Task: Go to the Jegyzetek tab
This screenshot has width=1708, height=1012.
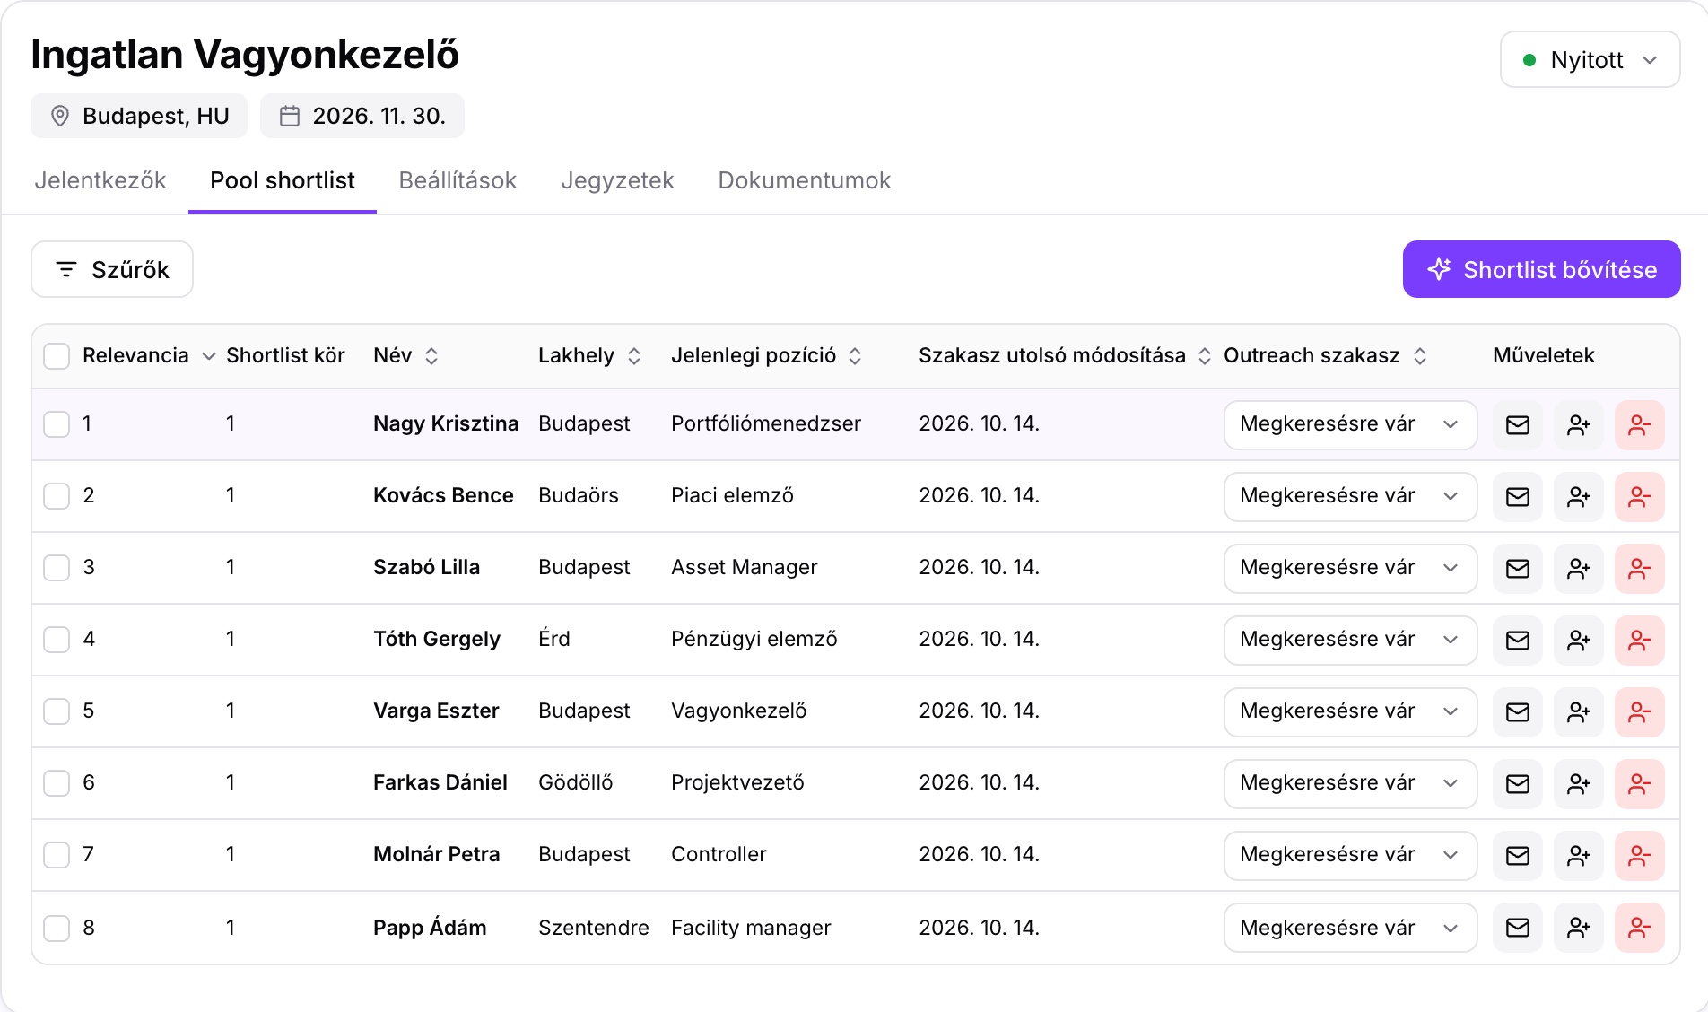Action: tap(617, 180)
